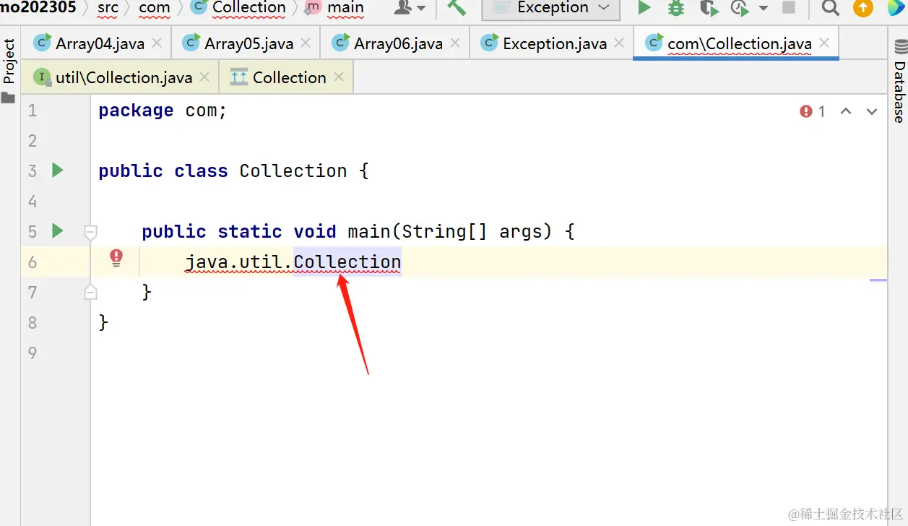This screenshot has height=526, width=908.
Task: Open the Project tool window
Action: click(x=9, y=71)
